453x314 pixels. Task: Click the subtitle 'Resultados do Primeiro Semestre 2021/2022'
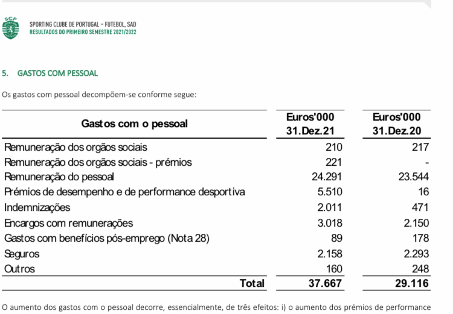click(83, 32)
